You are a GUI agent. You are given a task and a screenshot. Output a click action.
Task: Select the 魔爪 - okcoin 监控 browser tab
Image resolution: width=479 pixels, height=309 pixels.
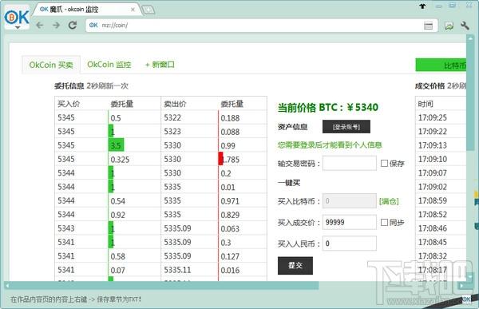tap(87, 10)
